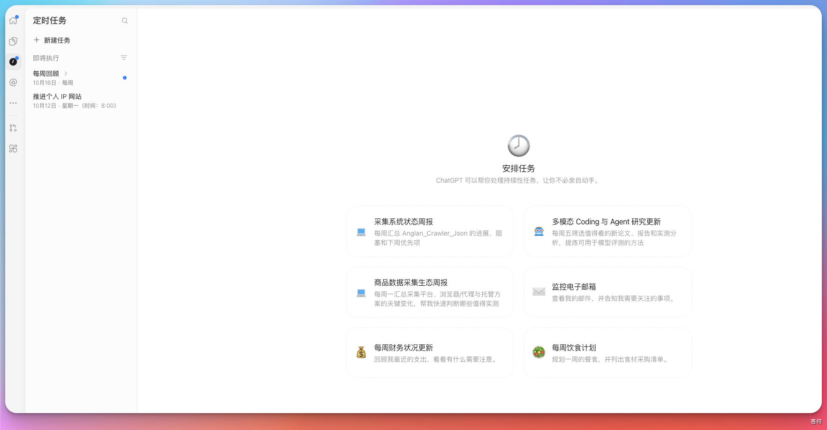Click laptop icon on 商品数据采集生态周报 card

tap(361, 293)
